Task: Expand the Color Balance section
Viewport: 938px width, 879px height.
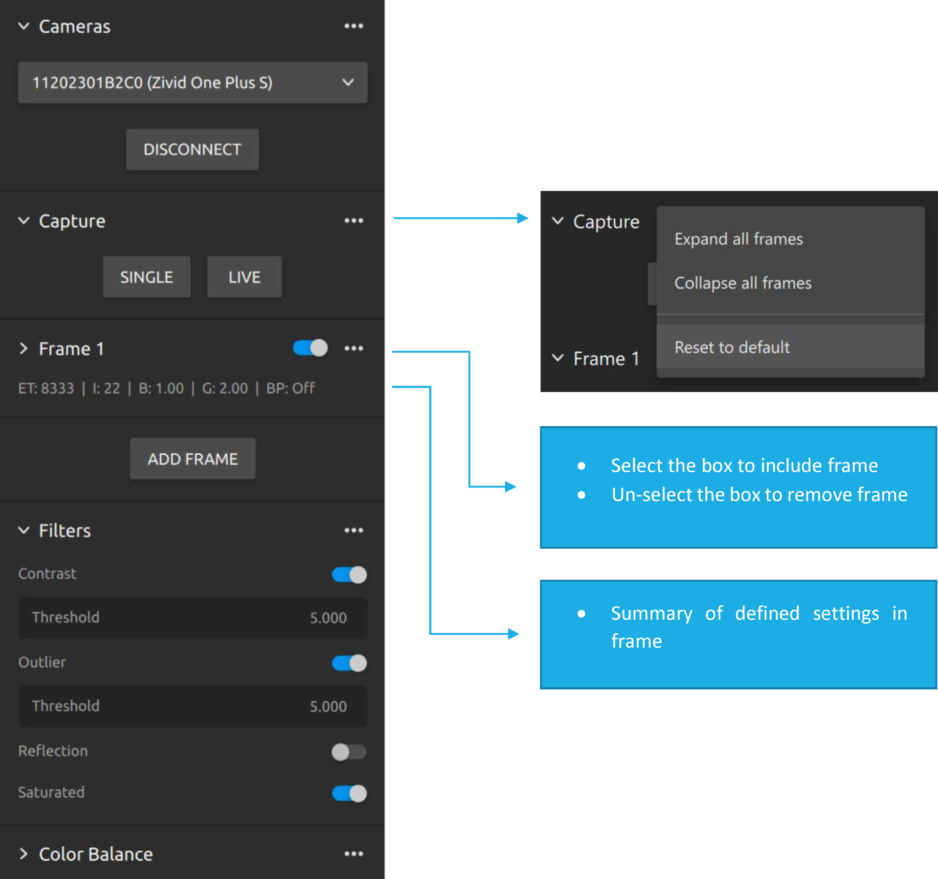Action: tap(23, 854)
